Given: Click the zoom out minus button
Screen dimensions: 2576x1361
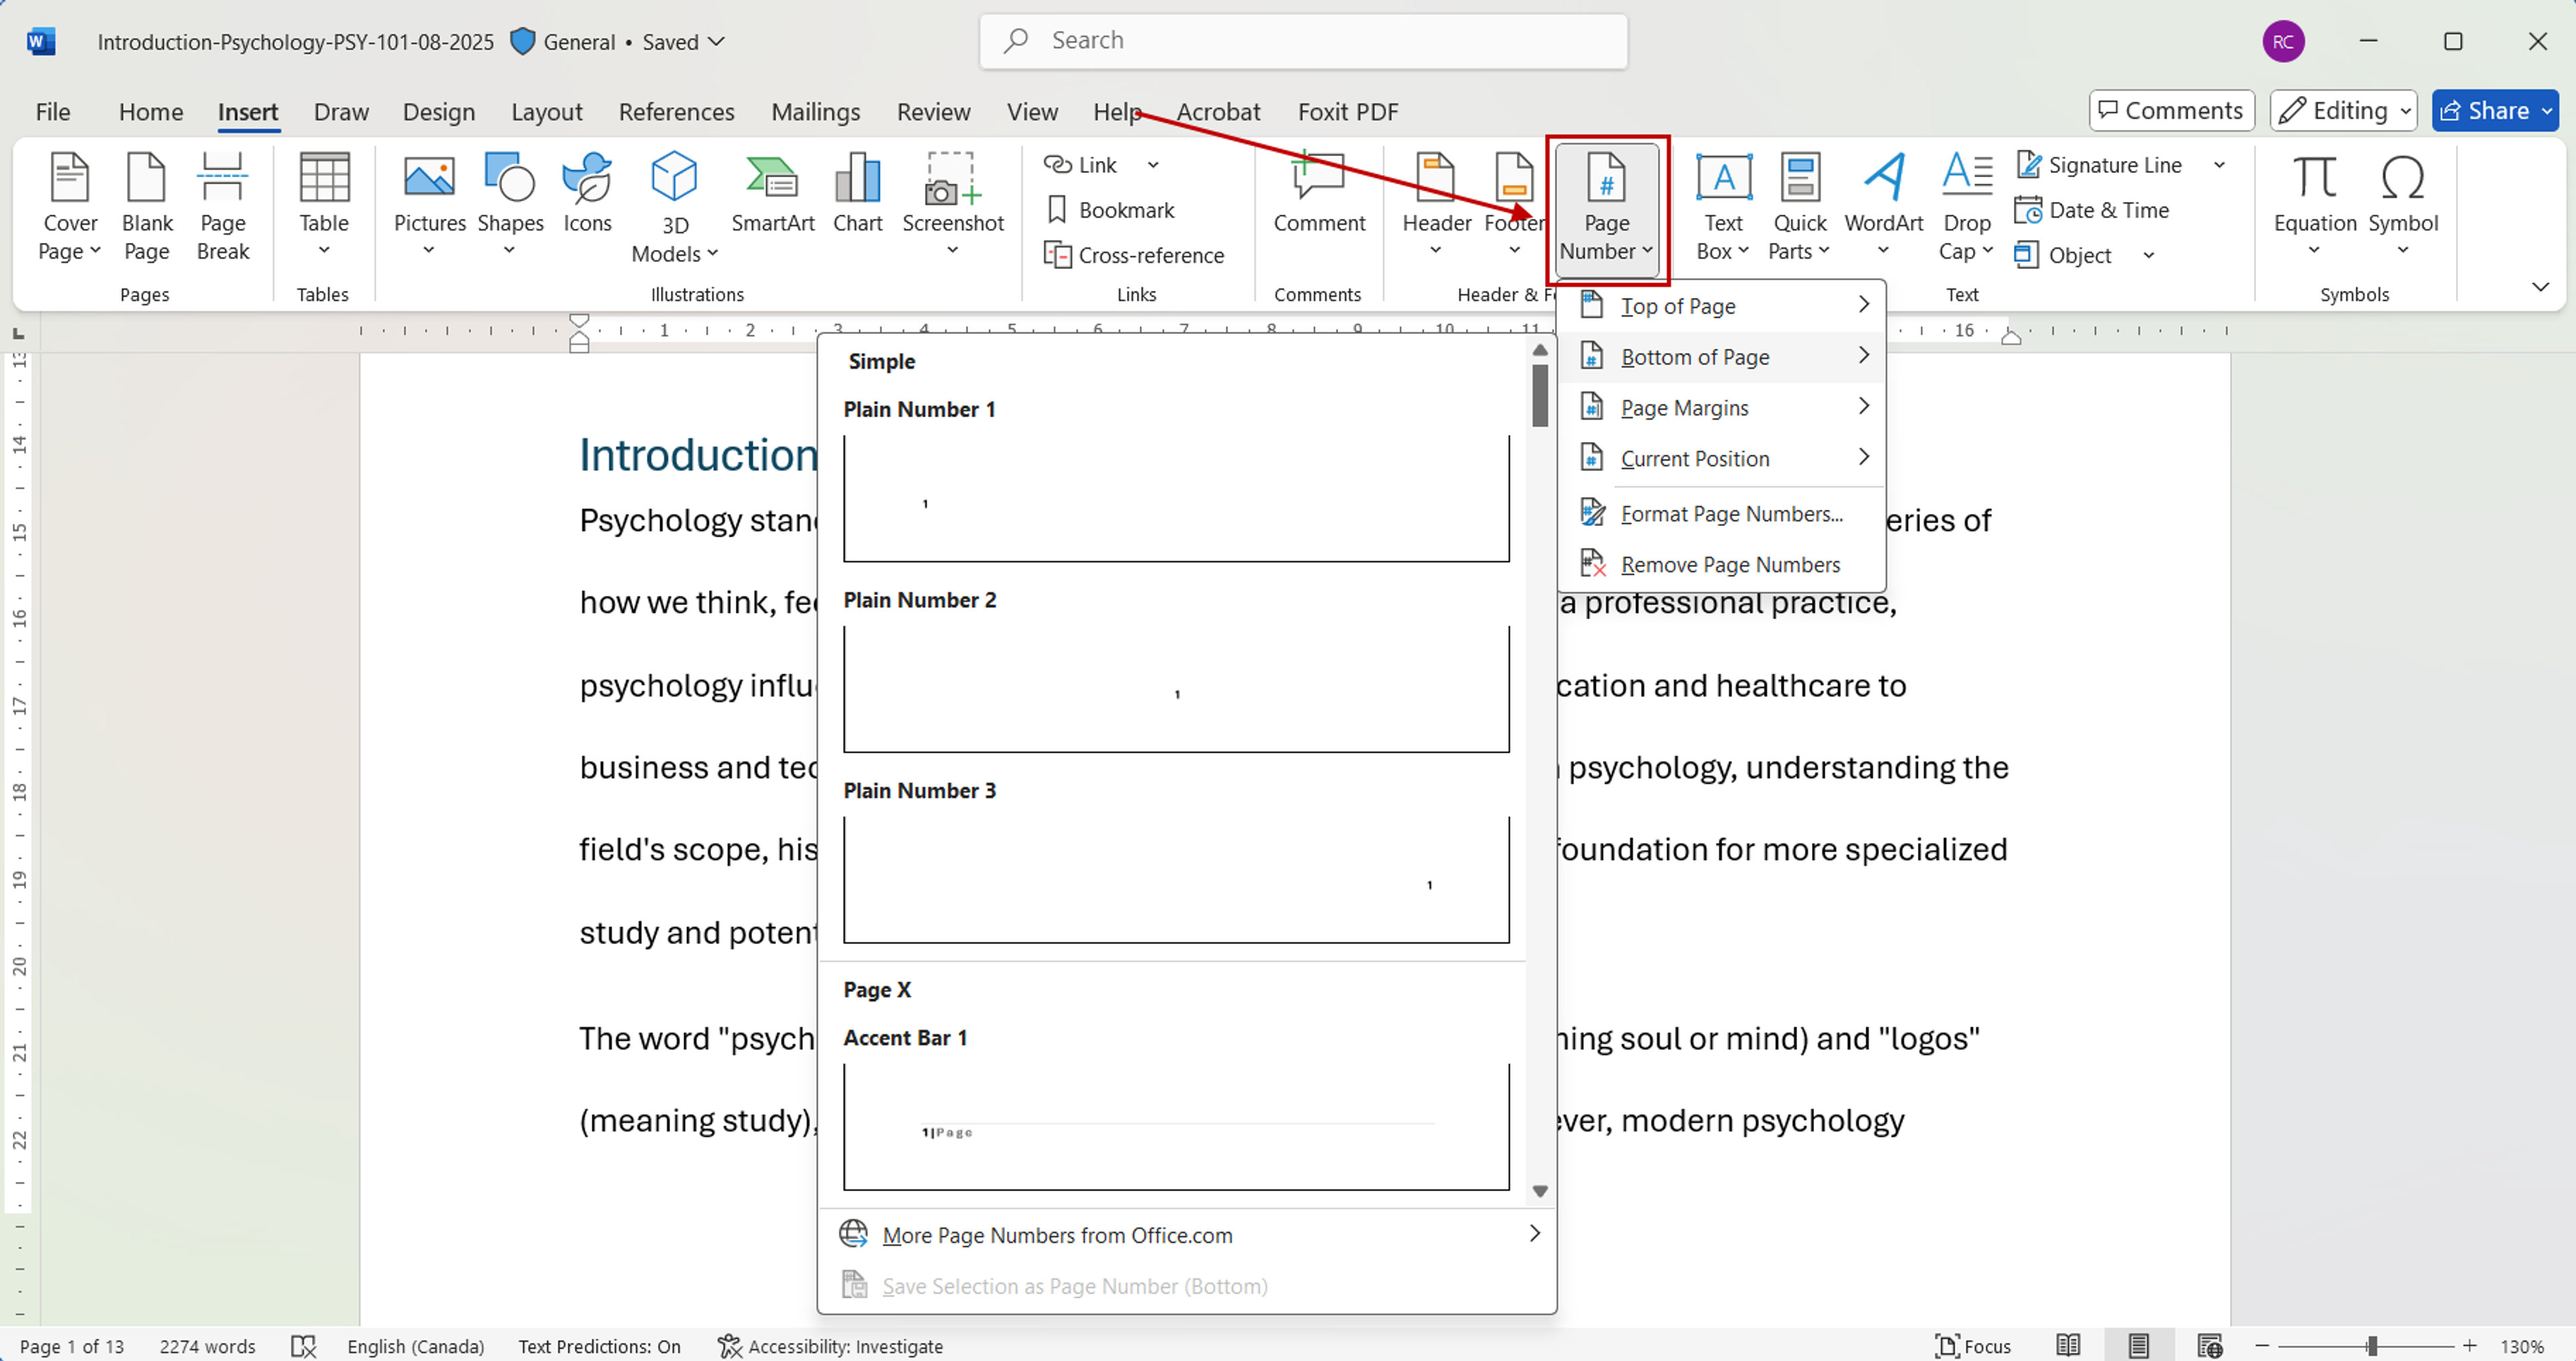Looking at the screenshot, I should (2261, 1346).
